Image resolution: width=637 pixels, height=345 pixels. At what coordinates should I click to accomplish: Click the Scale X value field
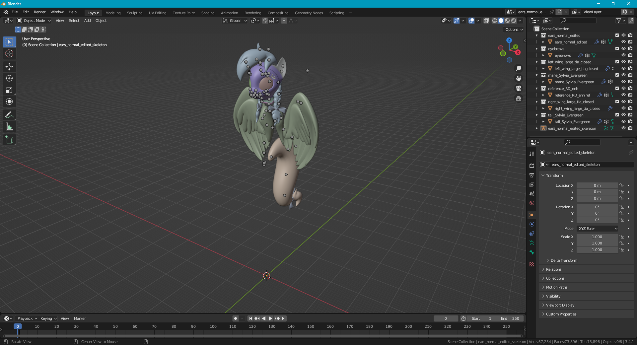(597, 237)
